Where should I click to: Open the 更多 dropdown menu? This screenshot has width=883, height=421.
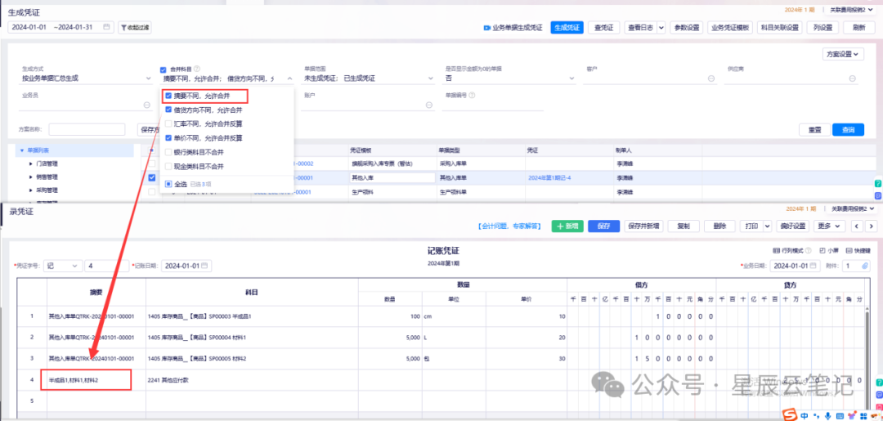(831, 226)
